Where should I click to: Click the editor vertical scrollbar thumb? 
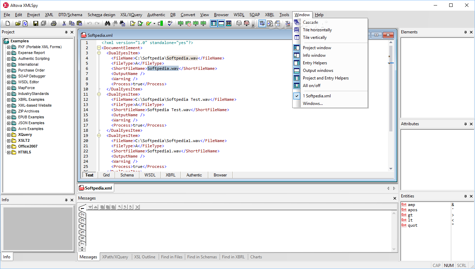(391, 88)
